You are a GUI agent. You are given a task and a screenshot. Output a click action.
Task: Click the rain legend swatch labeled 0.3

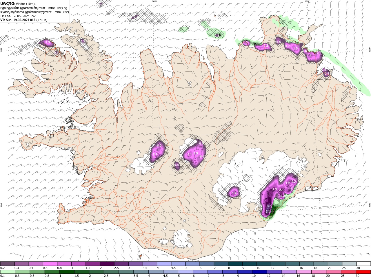coord(23,272)
